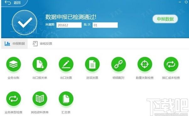
Task: Click the 业务类型检查 label
Action: tap(13, 112)
